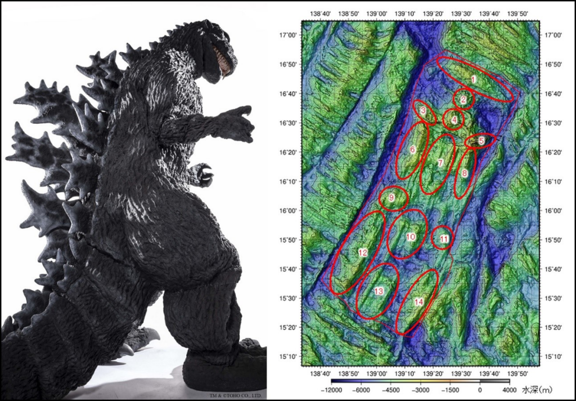Click the 138°40' longitude label on the top axis
The width and height of the screenshot is (576, 401).
(321, 14)
